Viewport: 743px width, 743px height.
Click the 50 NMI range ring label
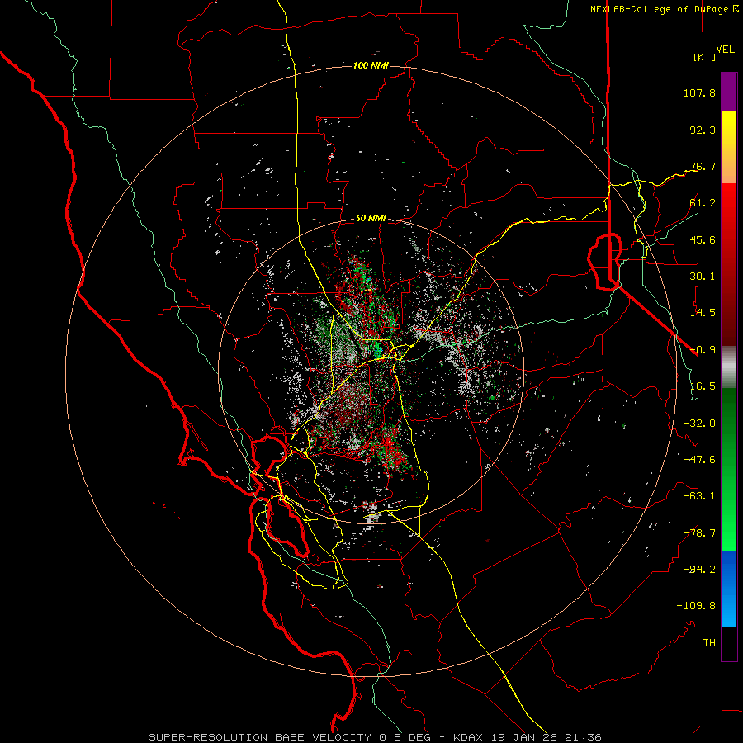pyautogui.click(x=371, y=219)
